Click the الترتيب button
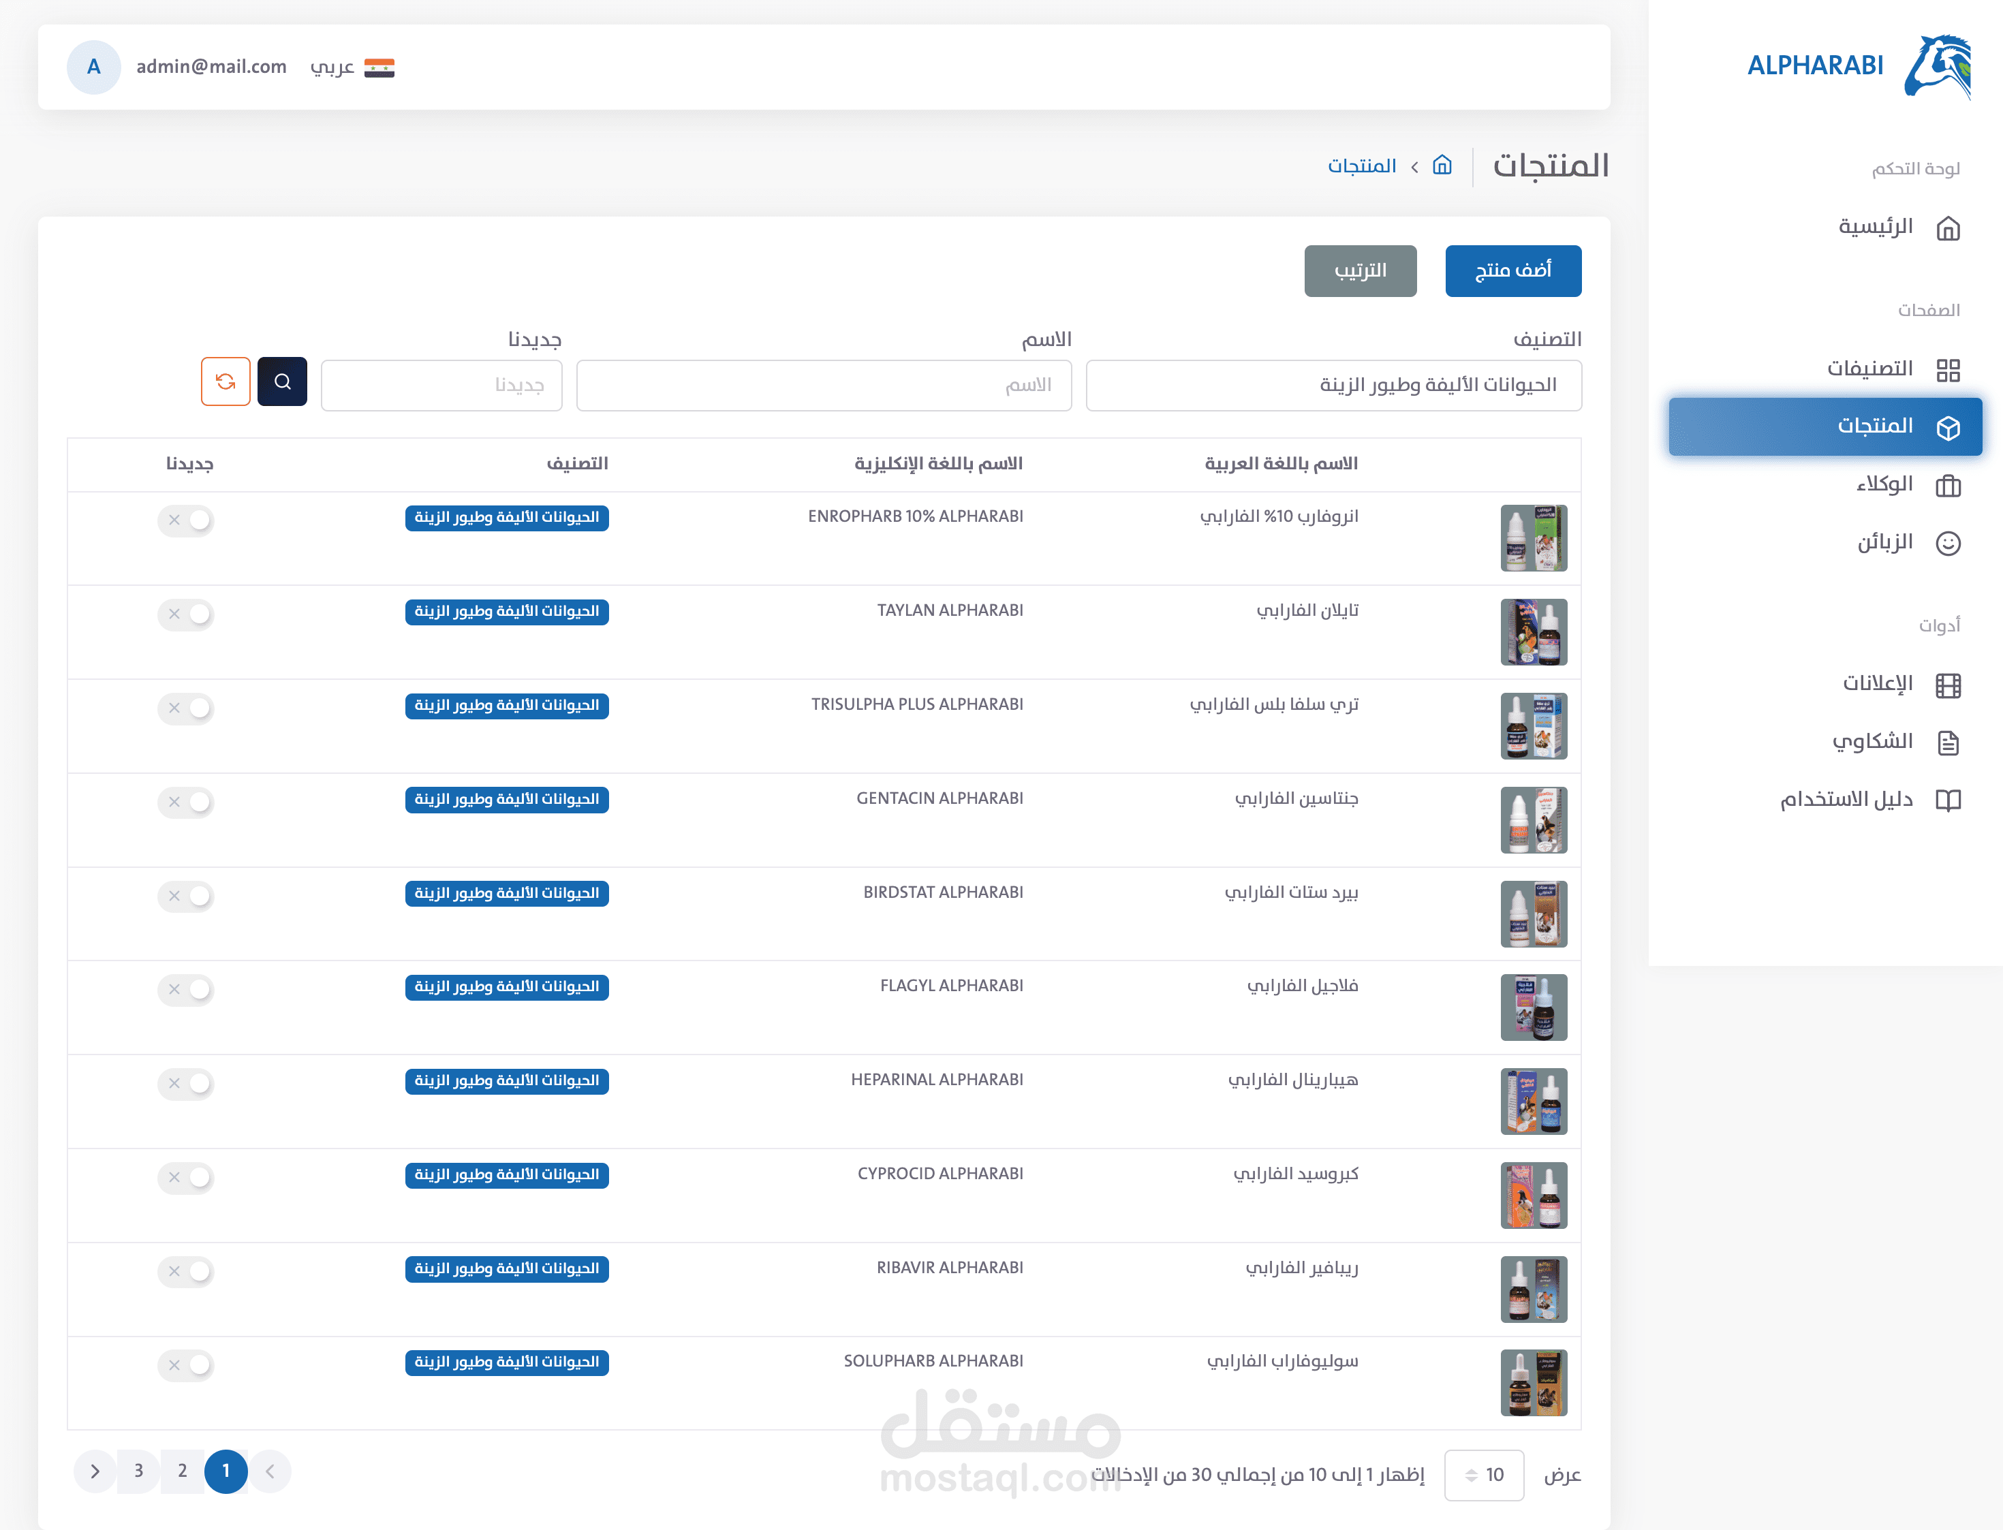2003x1530 pixels. point(1359,270)
